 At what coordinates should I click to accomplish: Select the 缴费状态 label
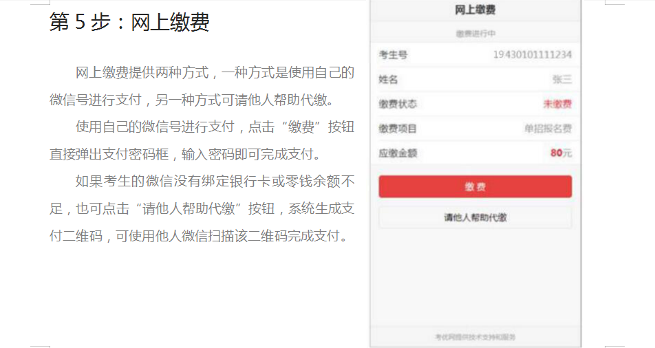point(398,104)
